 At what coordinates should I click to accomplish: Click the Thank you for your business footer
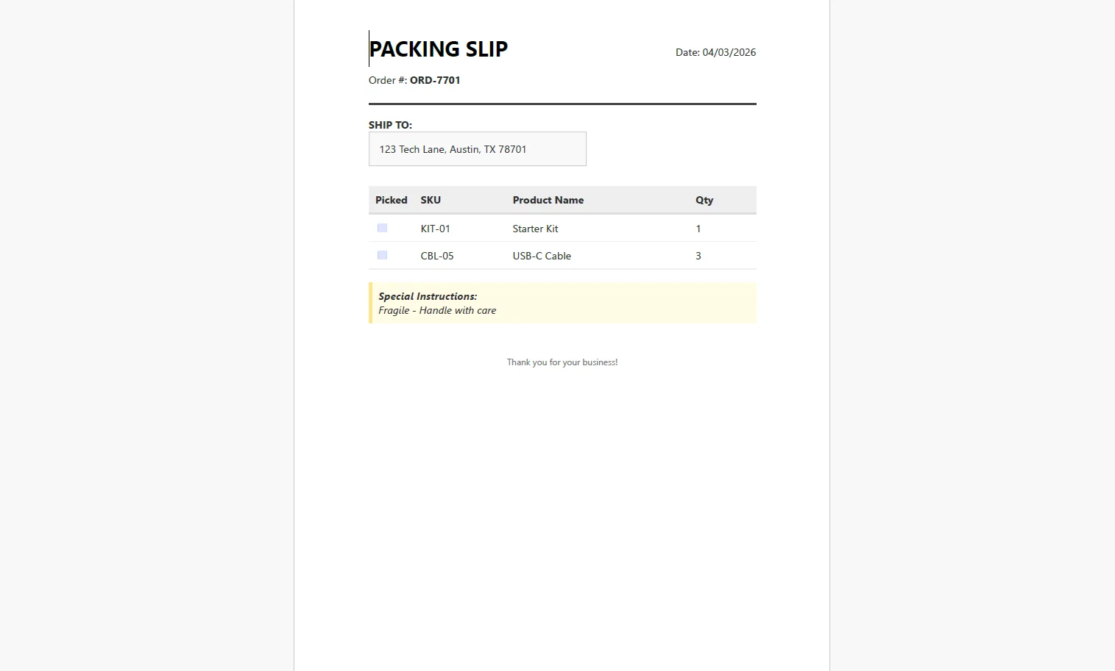pyautogui.click(x=562, y=362)
